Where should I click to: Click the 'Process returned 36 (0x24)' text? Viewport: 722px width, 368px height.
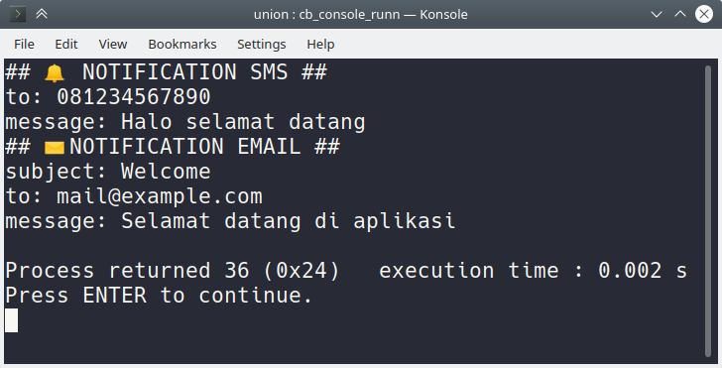pyautogui.click(x=173, y=271)
